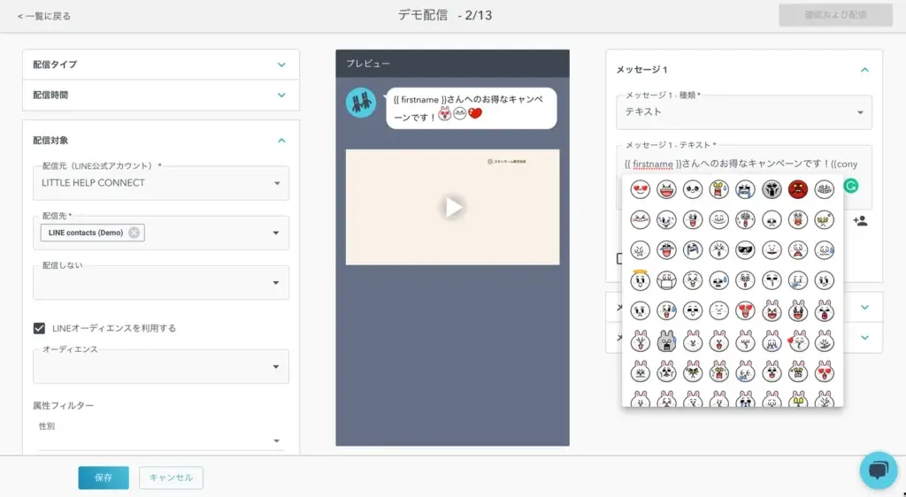Remove the LINE contacts (Demo) chip

click(x=134, y=233)
